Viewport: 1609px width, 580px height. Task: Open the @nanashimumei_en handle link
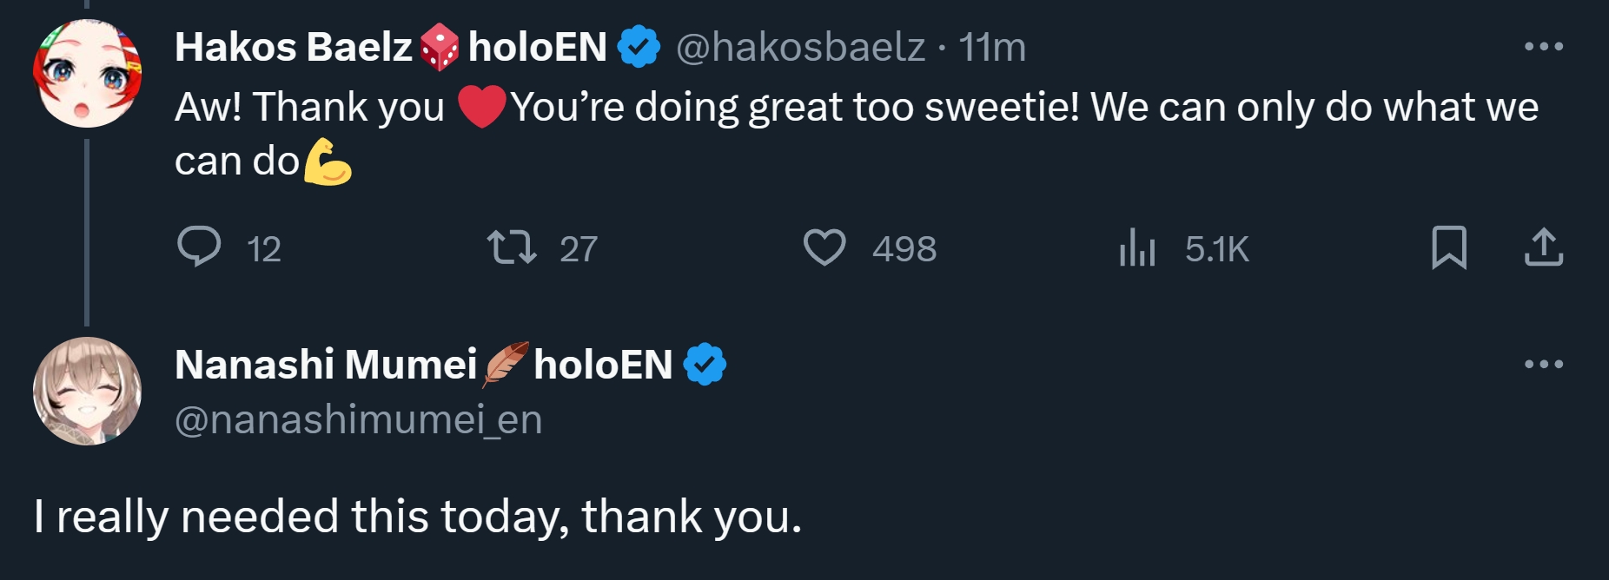[358, 420]
